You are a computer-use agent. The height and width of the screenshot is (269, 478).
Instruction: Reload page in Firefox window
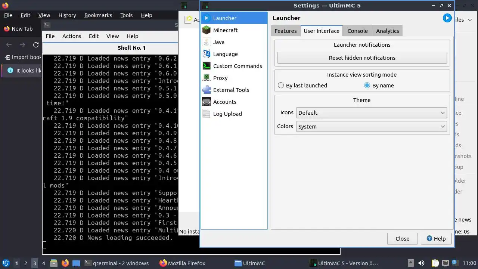(36, 45)
